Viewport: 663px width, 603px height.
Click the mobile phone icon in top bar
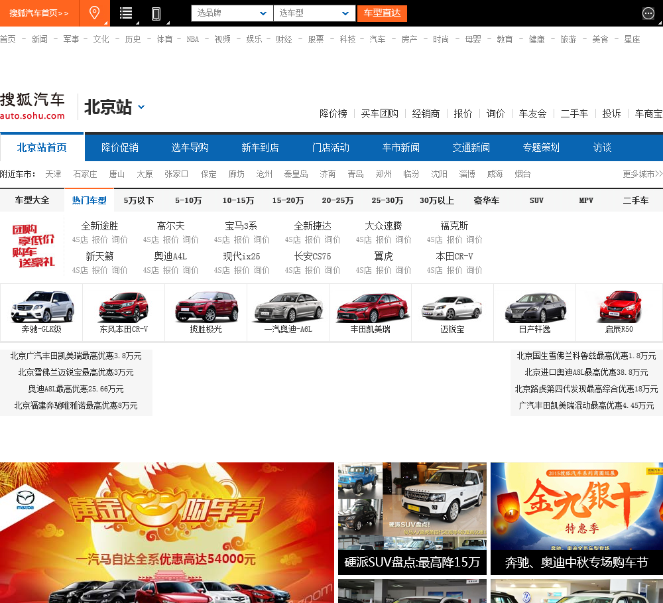[156, 13]
